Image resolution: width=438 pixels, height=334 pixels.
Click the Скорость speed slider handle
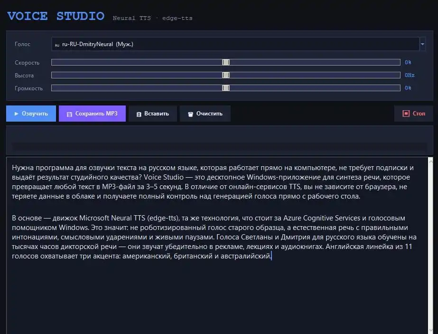(x=226, y=62)
